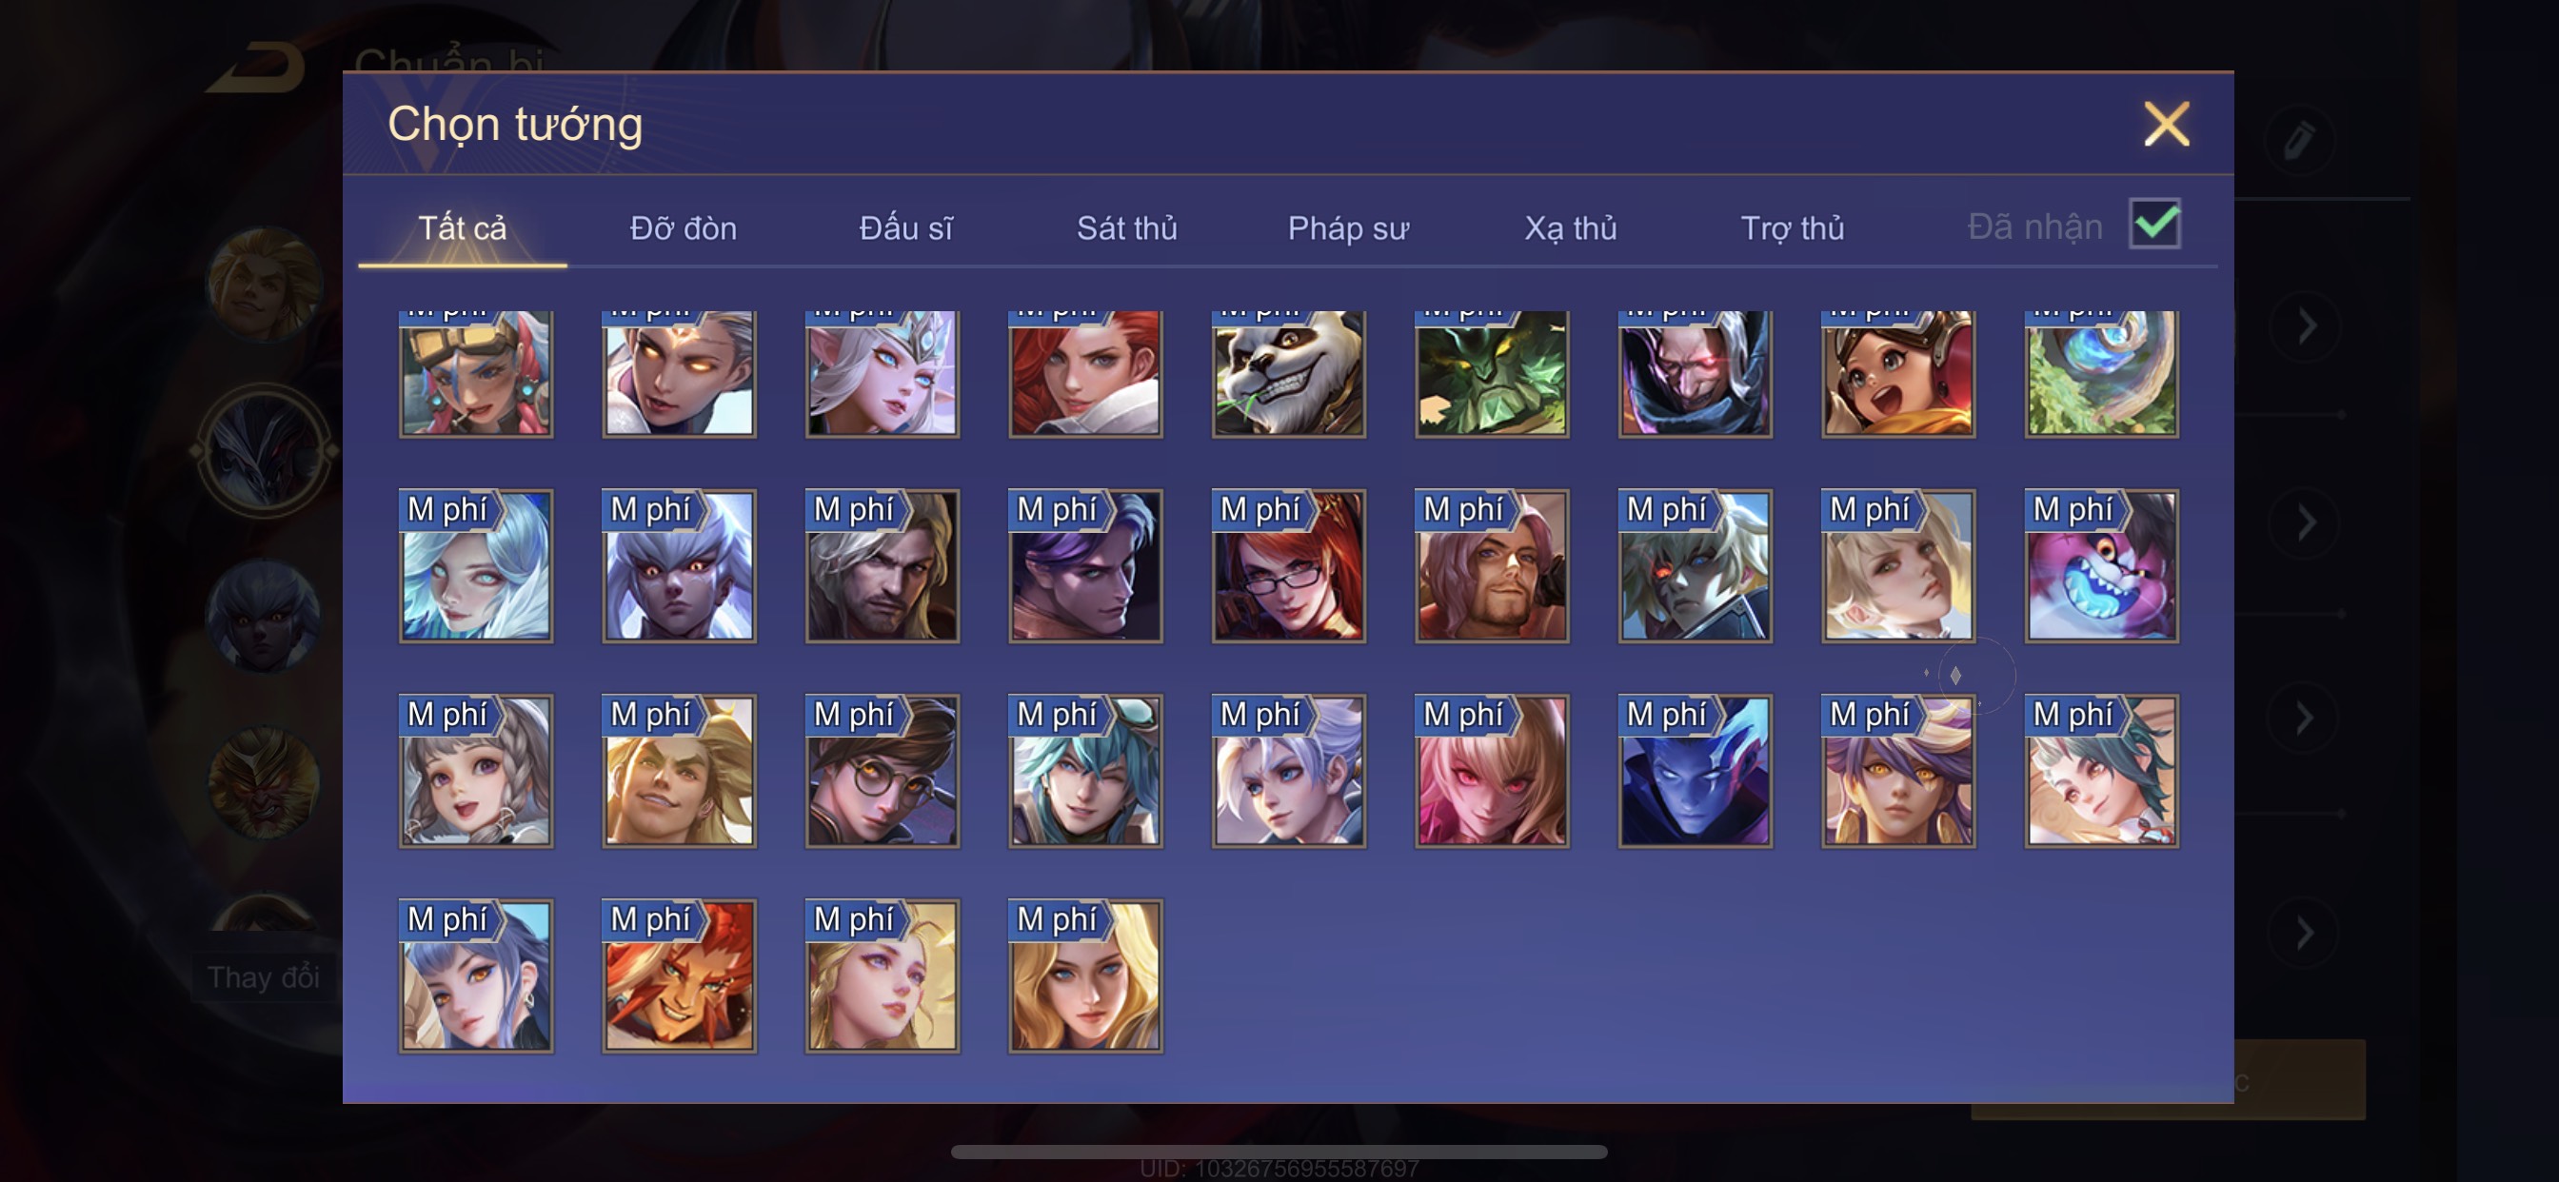Open the Sát thủ tab
The image size is (2559, 1182).
pos(1126,228)
